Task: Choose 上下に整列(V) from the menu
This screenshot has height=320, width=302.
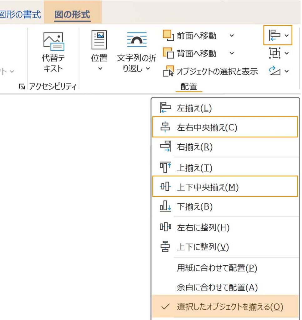Action: click(225, 247)
